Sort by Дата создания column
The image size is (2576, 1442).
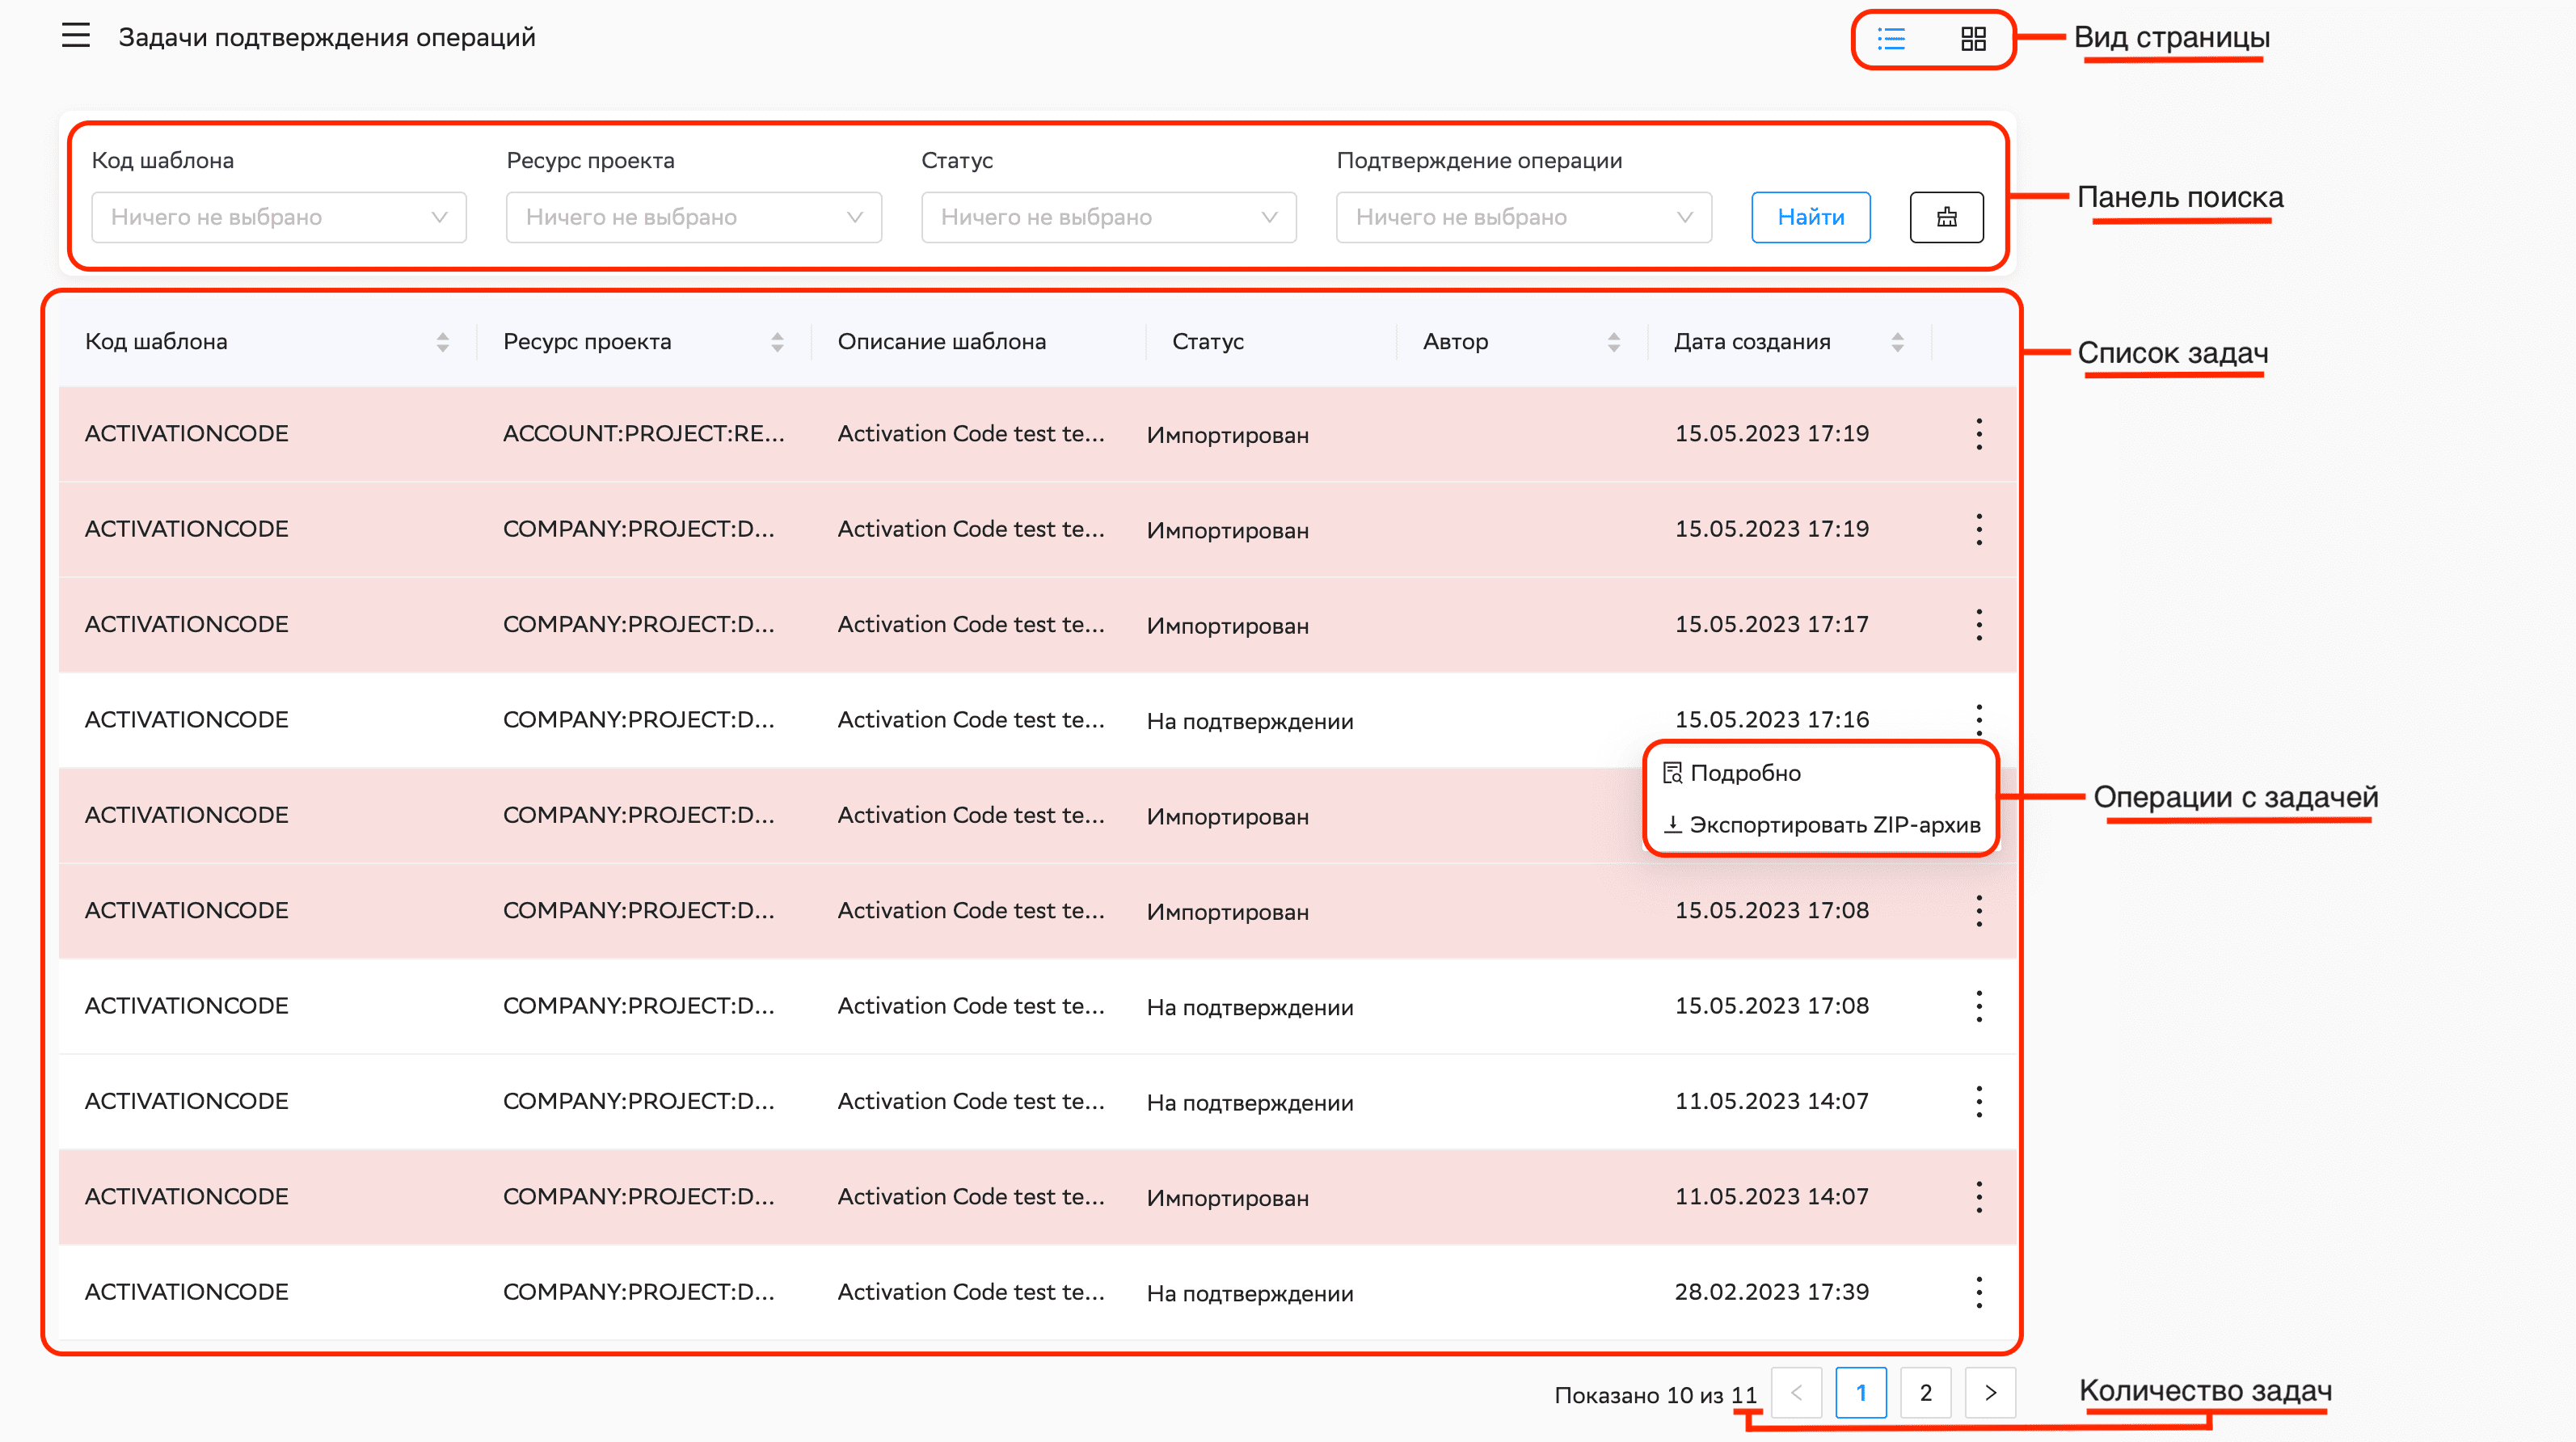(x=1897, y=342)
